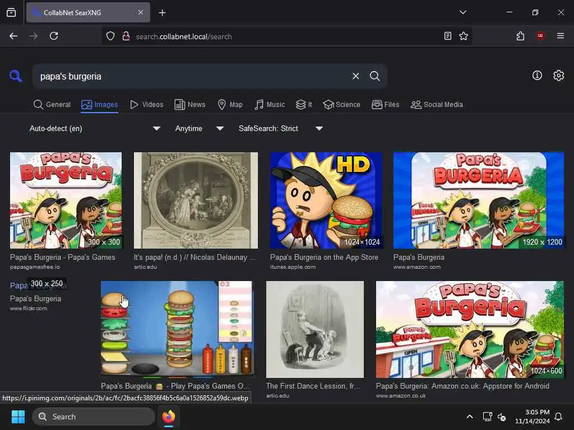Open the HD App Store 1024×1024 thumbnail
This screenshot has height=430, width=574.
(x=326, y=200)
